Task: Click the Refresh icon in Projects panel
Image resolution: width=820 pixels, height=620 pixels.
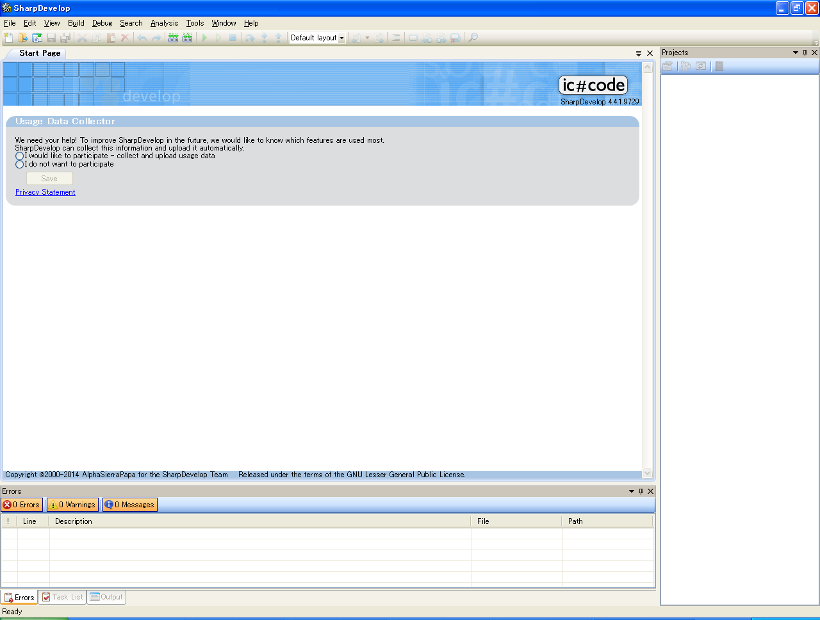Action: coord(701,66)
